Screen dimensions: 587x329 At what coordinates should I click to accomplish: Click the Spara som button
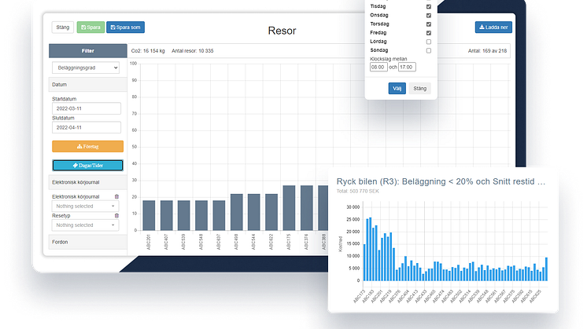(125, 27)
